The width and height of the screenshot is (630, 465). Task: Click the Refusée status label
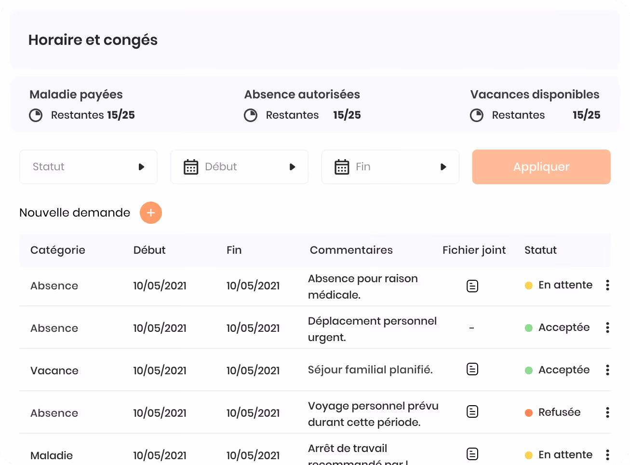pyautogui.click(x=560, y=412)
